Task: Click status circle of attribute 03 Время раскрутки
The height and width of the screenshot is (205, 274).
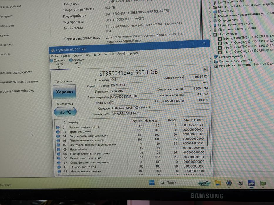Action: [x=58, y=132]
